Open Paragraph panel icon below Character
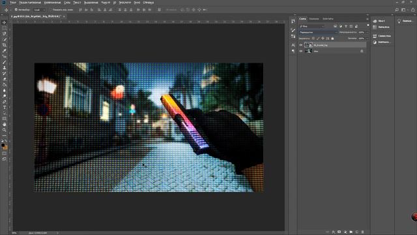The width and height of the screenshot is (417, 235). 293,51
